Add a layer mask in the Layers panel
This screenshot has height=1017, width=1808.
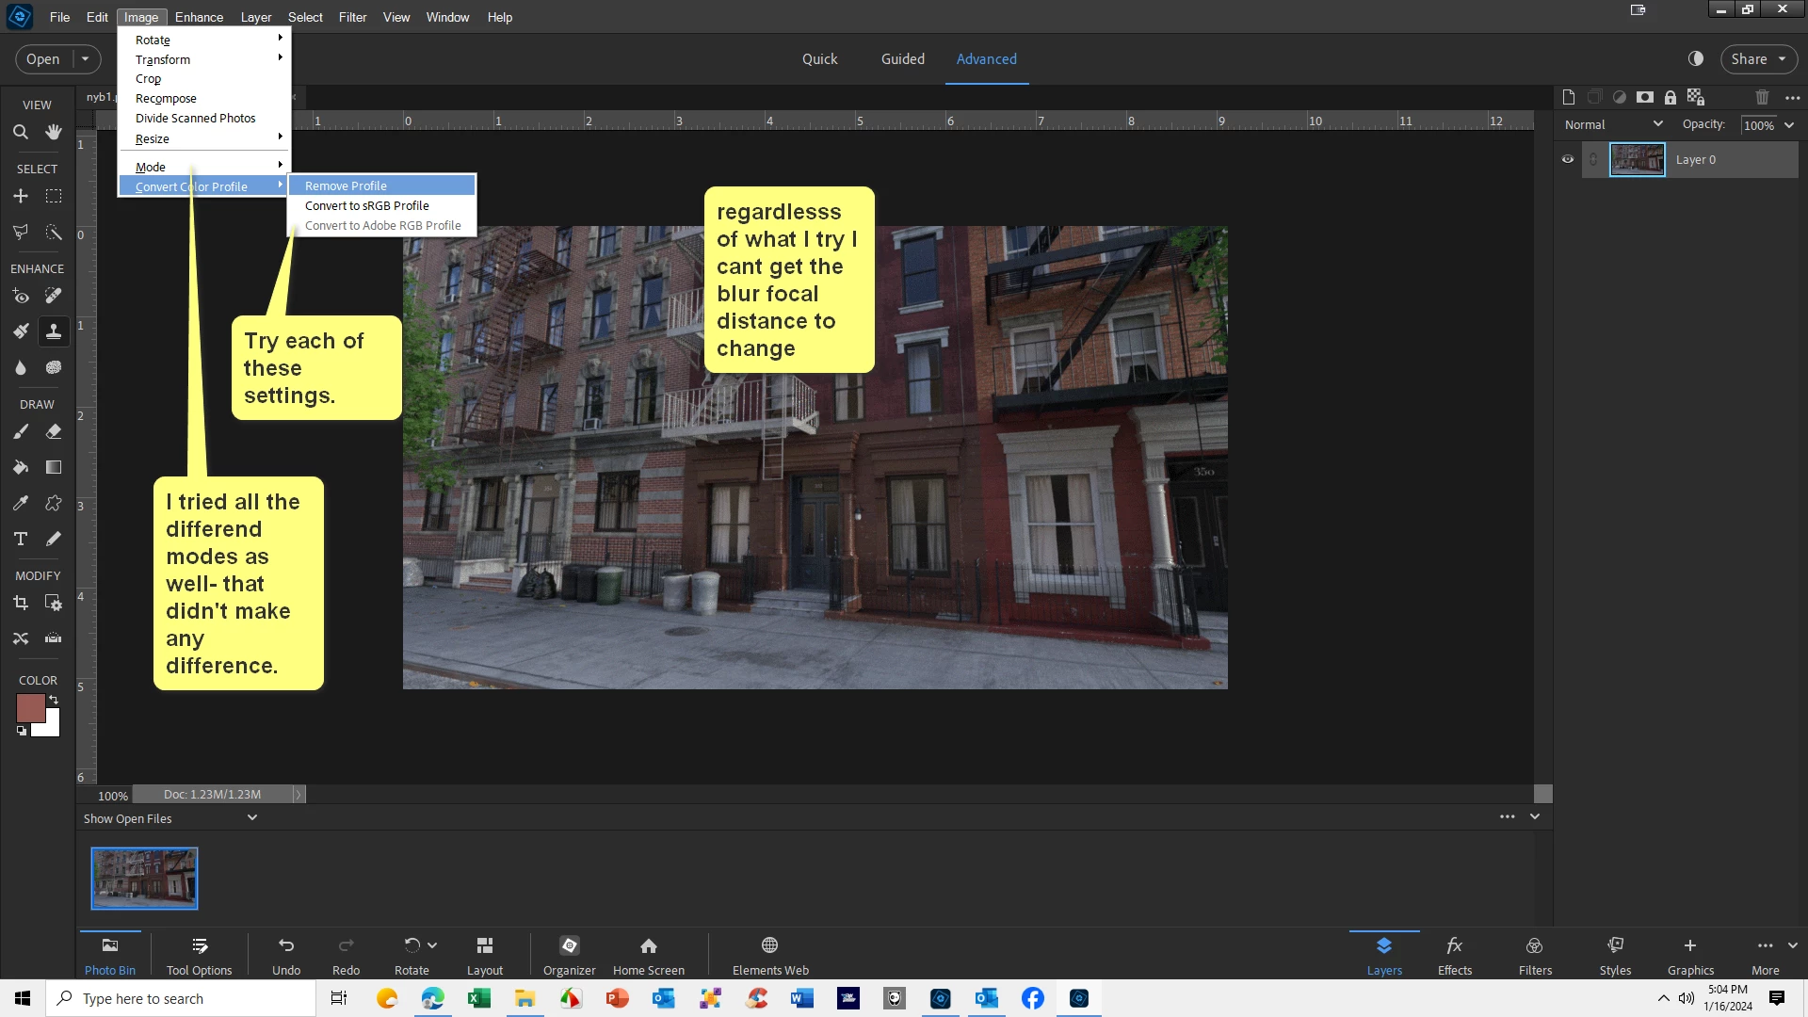coord(1644,97)
